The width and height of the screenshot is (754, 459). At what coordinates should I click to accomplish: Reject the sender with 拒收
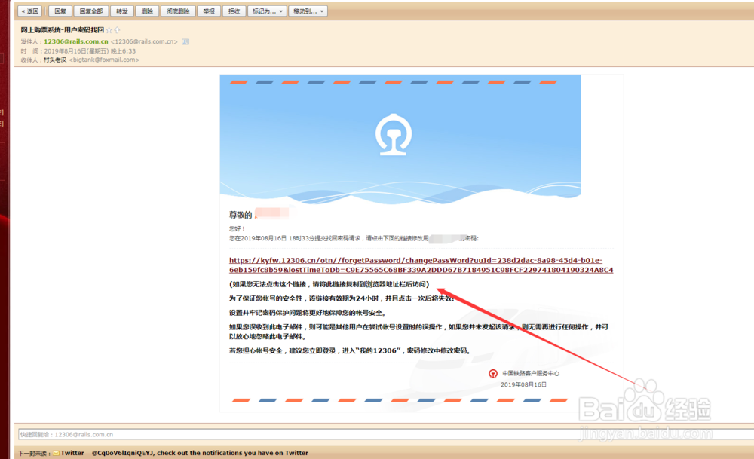(234, 11)
